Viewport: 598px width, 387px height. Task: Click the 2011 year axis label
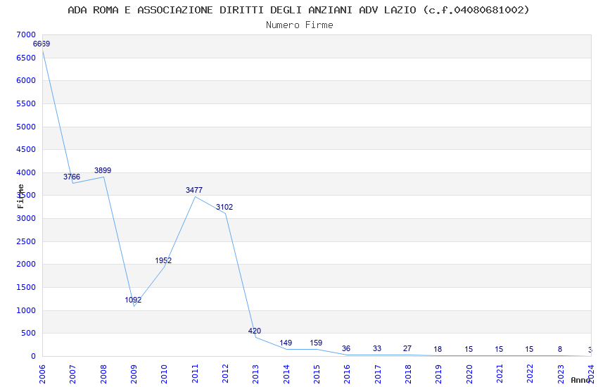(195, 374)
